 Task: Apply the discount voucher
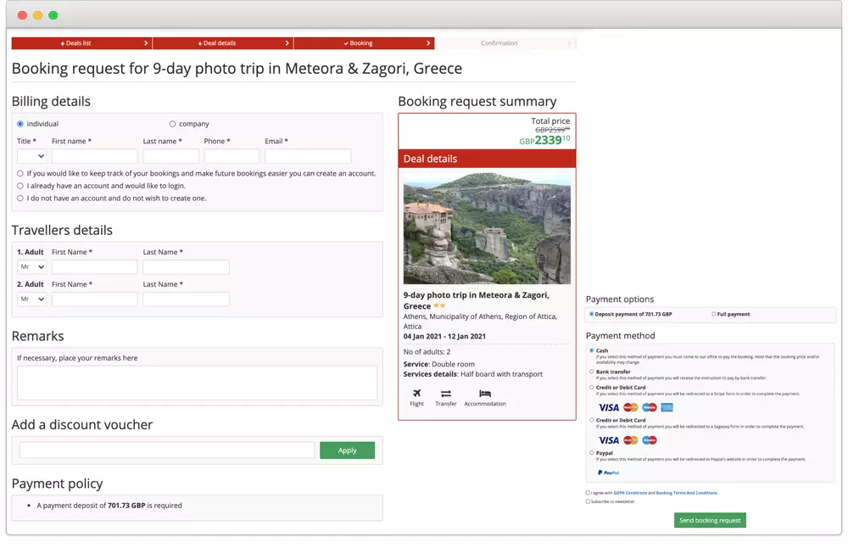(x=347, y=450)
